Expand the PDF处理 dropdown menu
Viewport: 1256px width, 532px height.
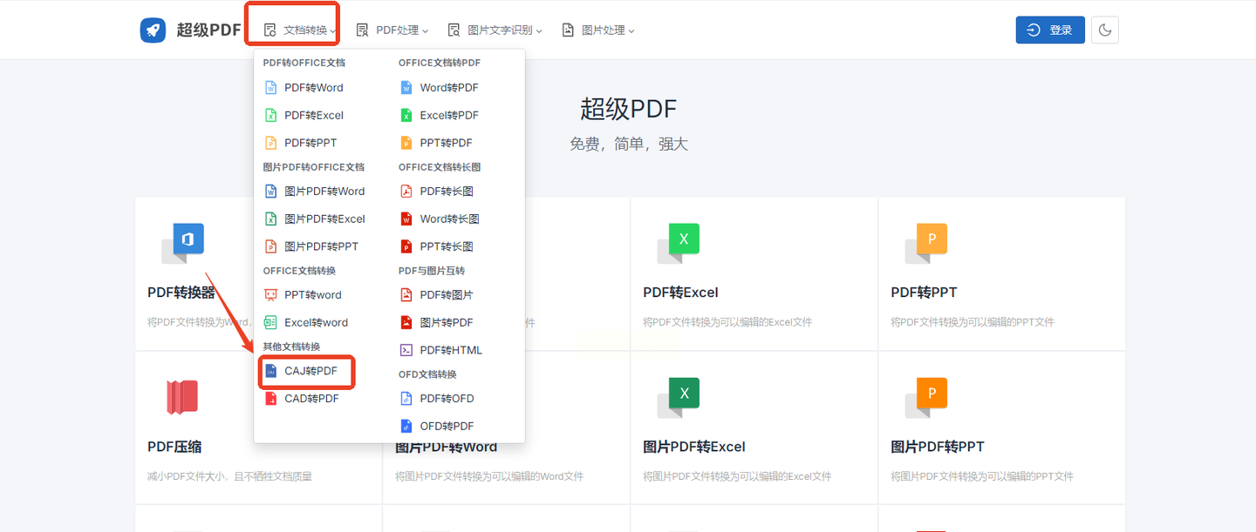point(392,30)
